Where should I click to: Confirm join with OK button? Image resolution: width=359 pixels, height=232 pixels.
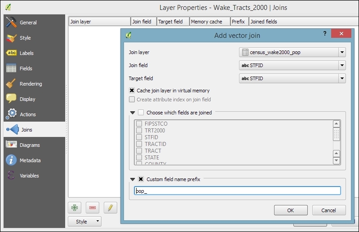291,210
